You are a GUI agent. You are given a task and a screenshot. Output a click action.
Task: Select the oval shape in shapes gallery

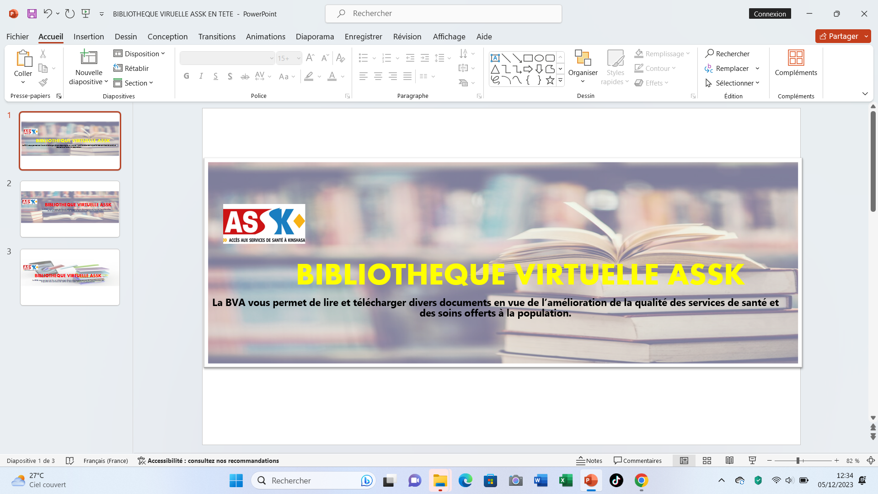pos(539,58)
